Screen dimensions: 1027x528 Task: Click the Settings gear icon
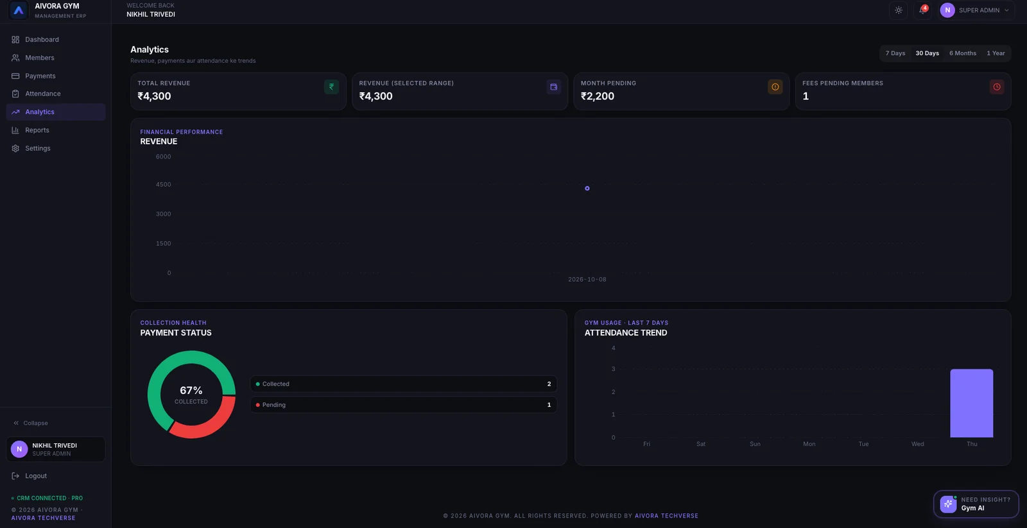(x=15, y=148)
